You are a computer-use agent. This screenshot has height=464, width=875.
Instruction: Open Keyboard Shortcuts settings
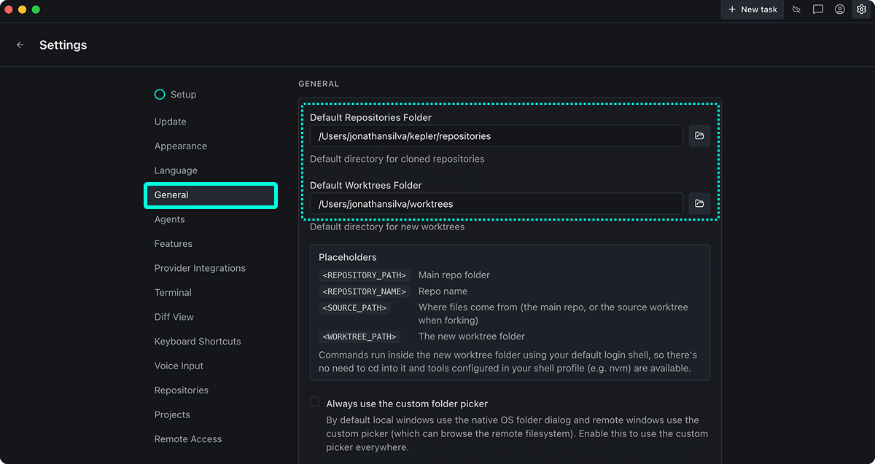[x=198, y=342]
